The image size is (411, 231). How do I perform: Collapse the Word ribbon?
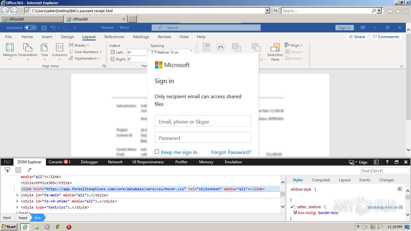(401, 66)
